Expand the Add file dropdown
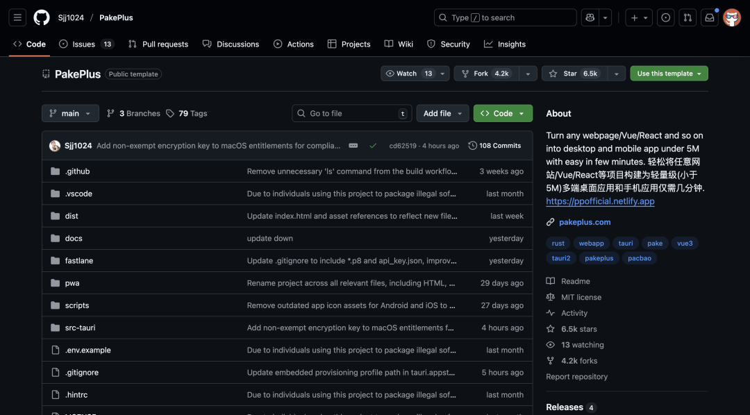The width and height of the screenshot is (750, 415). (x=442, y=113)
